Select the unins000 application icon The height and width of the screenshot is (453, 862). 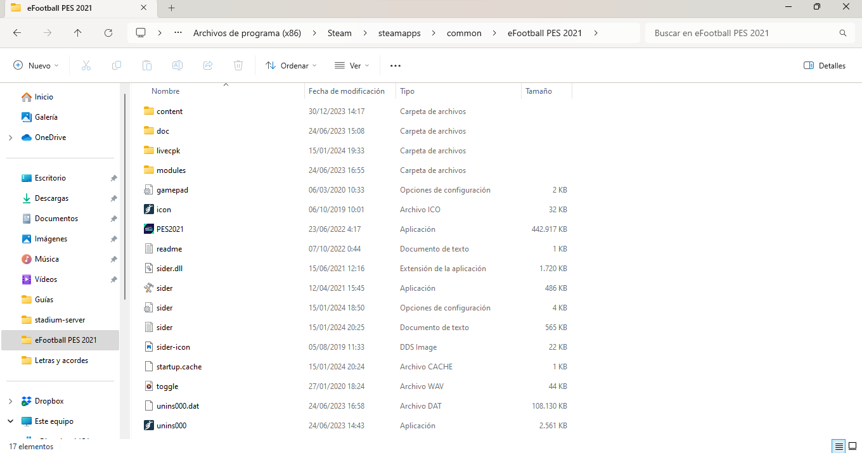(x=149, y=425)
